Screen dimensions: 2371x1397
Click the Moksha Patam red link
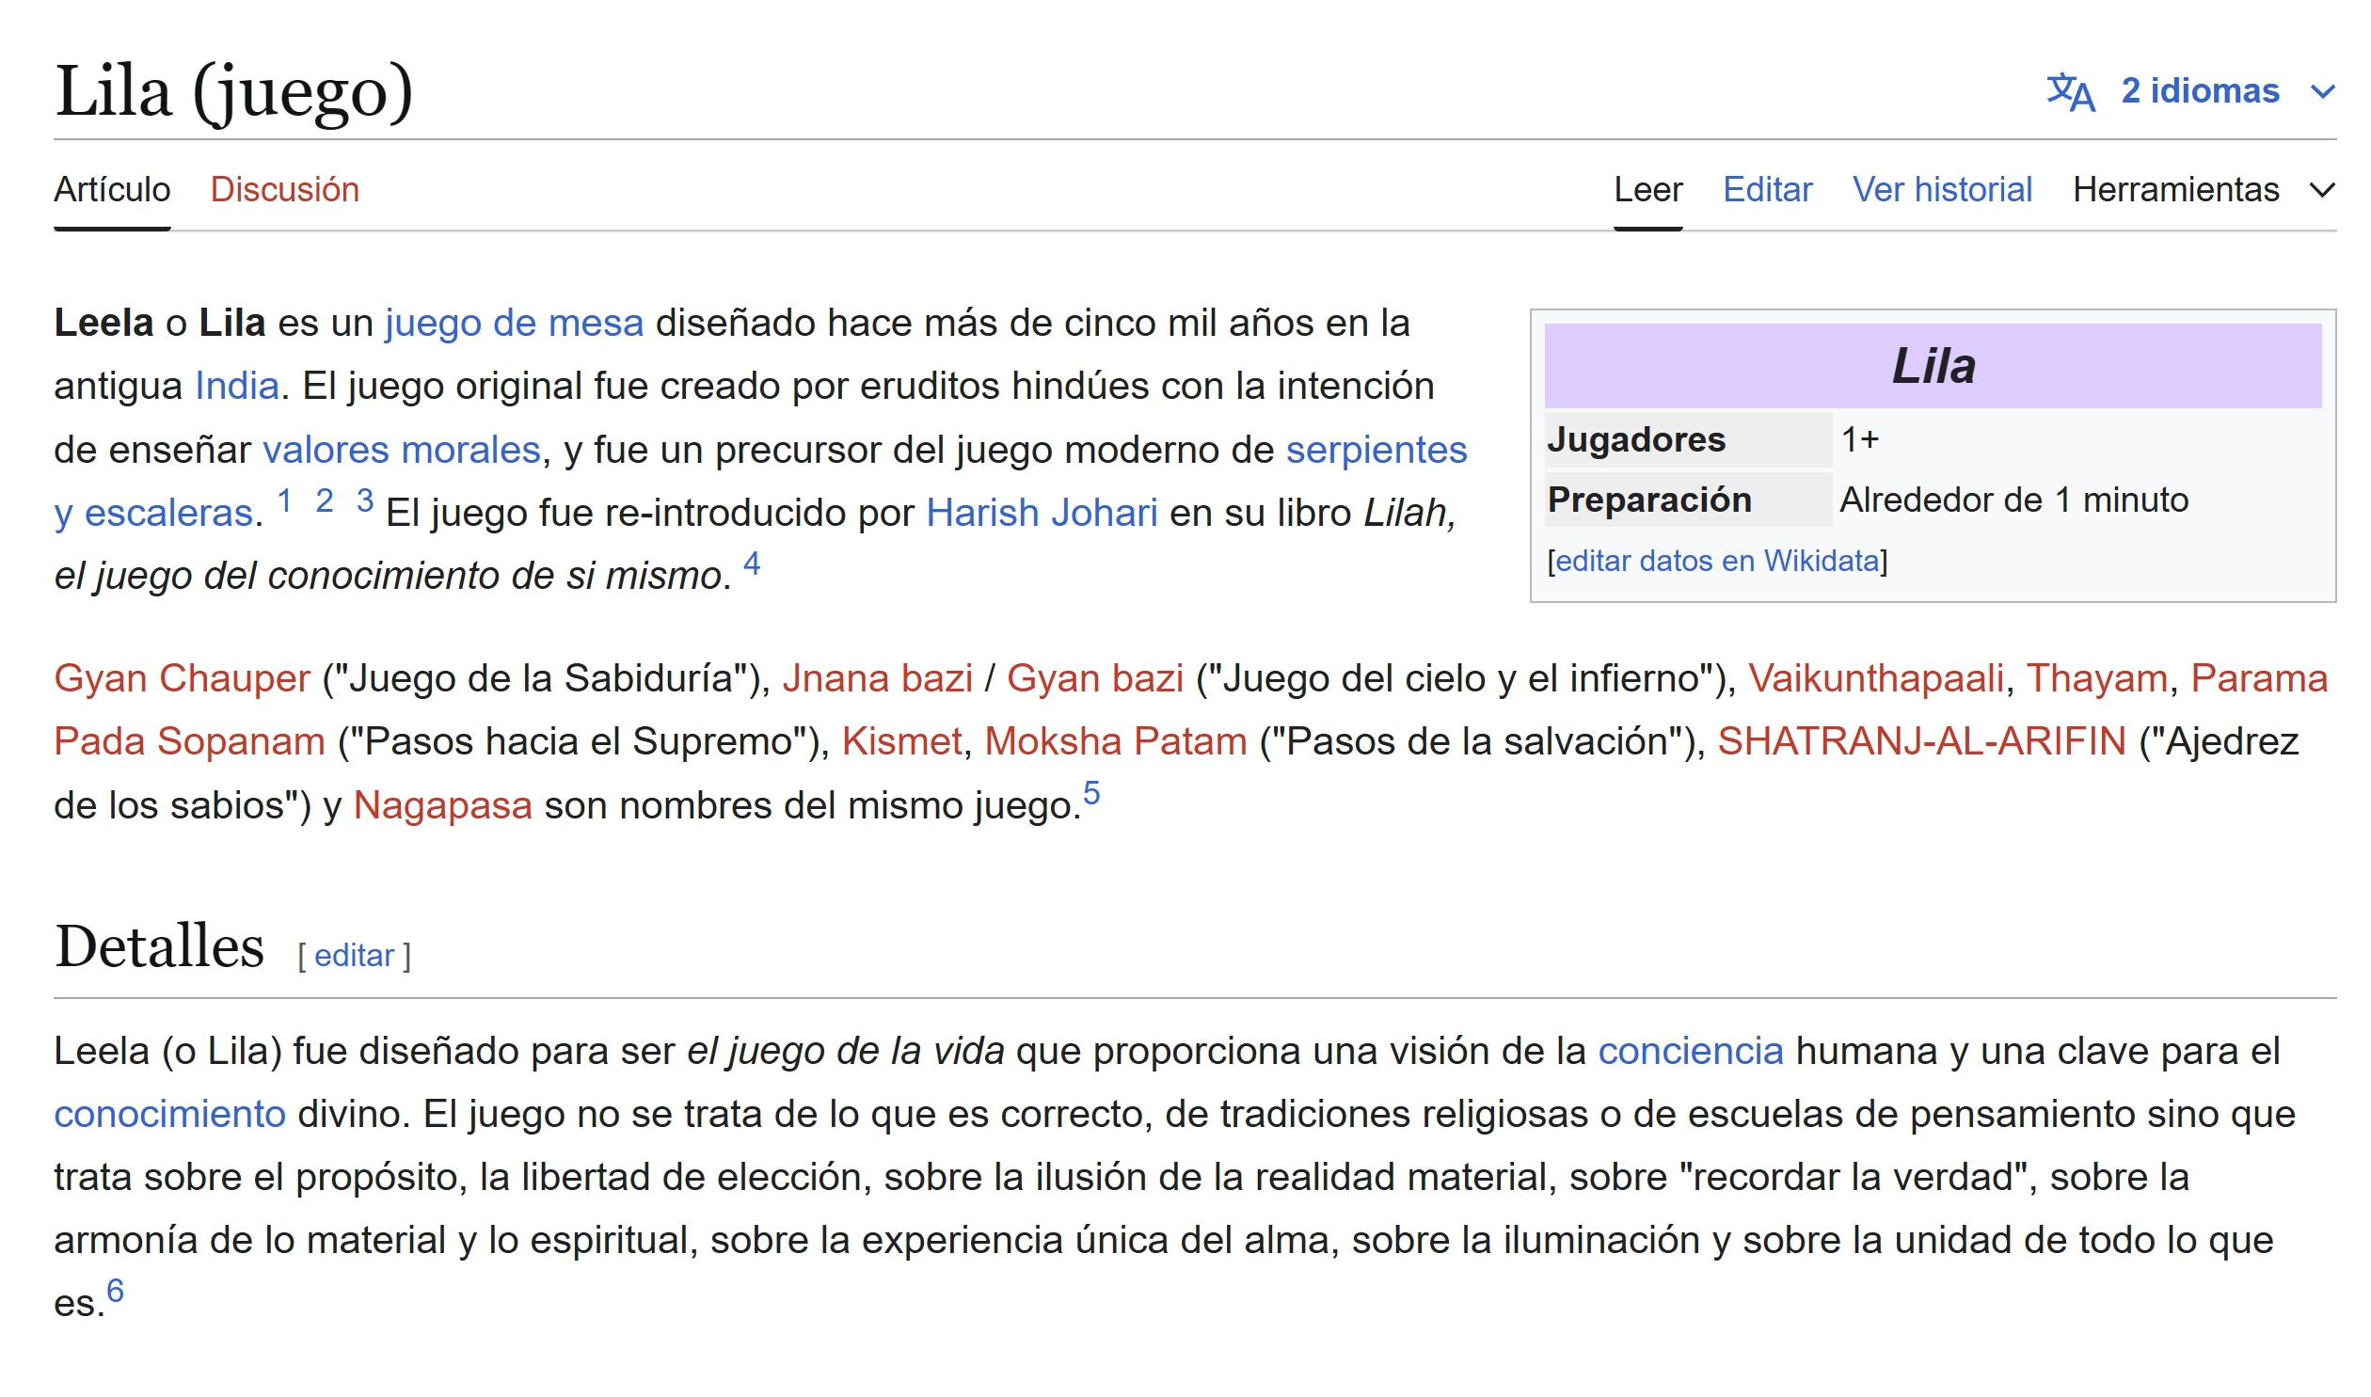point(1115,742)
